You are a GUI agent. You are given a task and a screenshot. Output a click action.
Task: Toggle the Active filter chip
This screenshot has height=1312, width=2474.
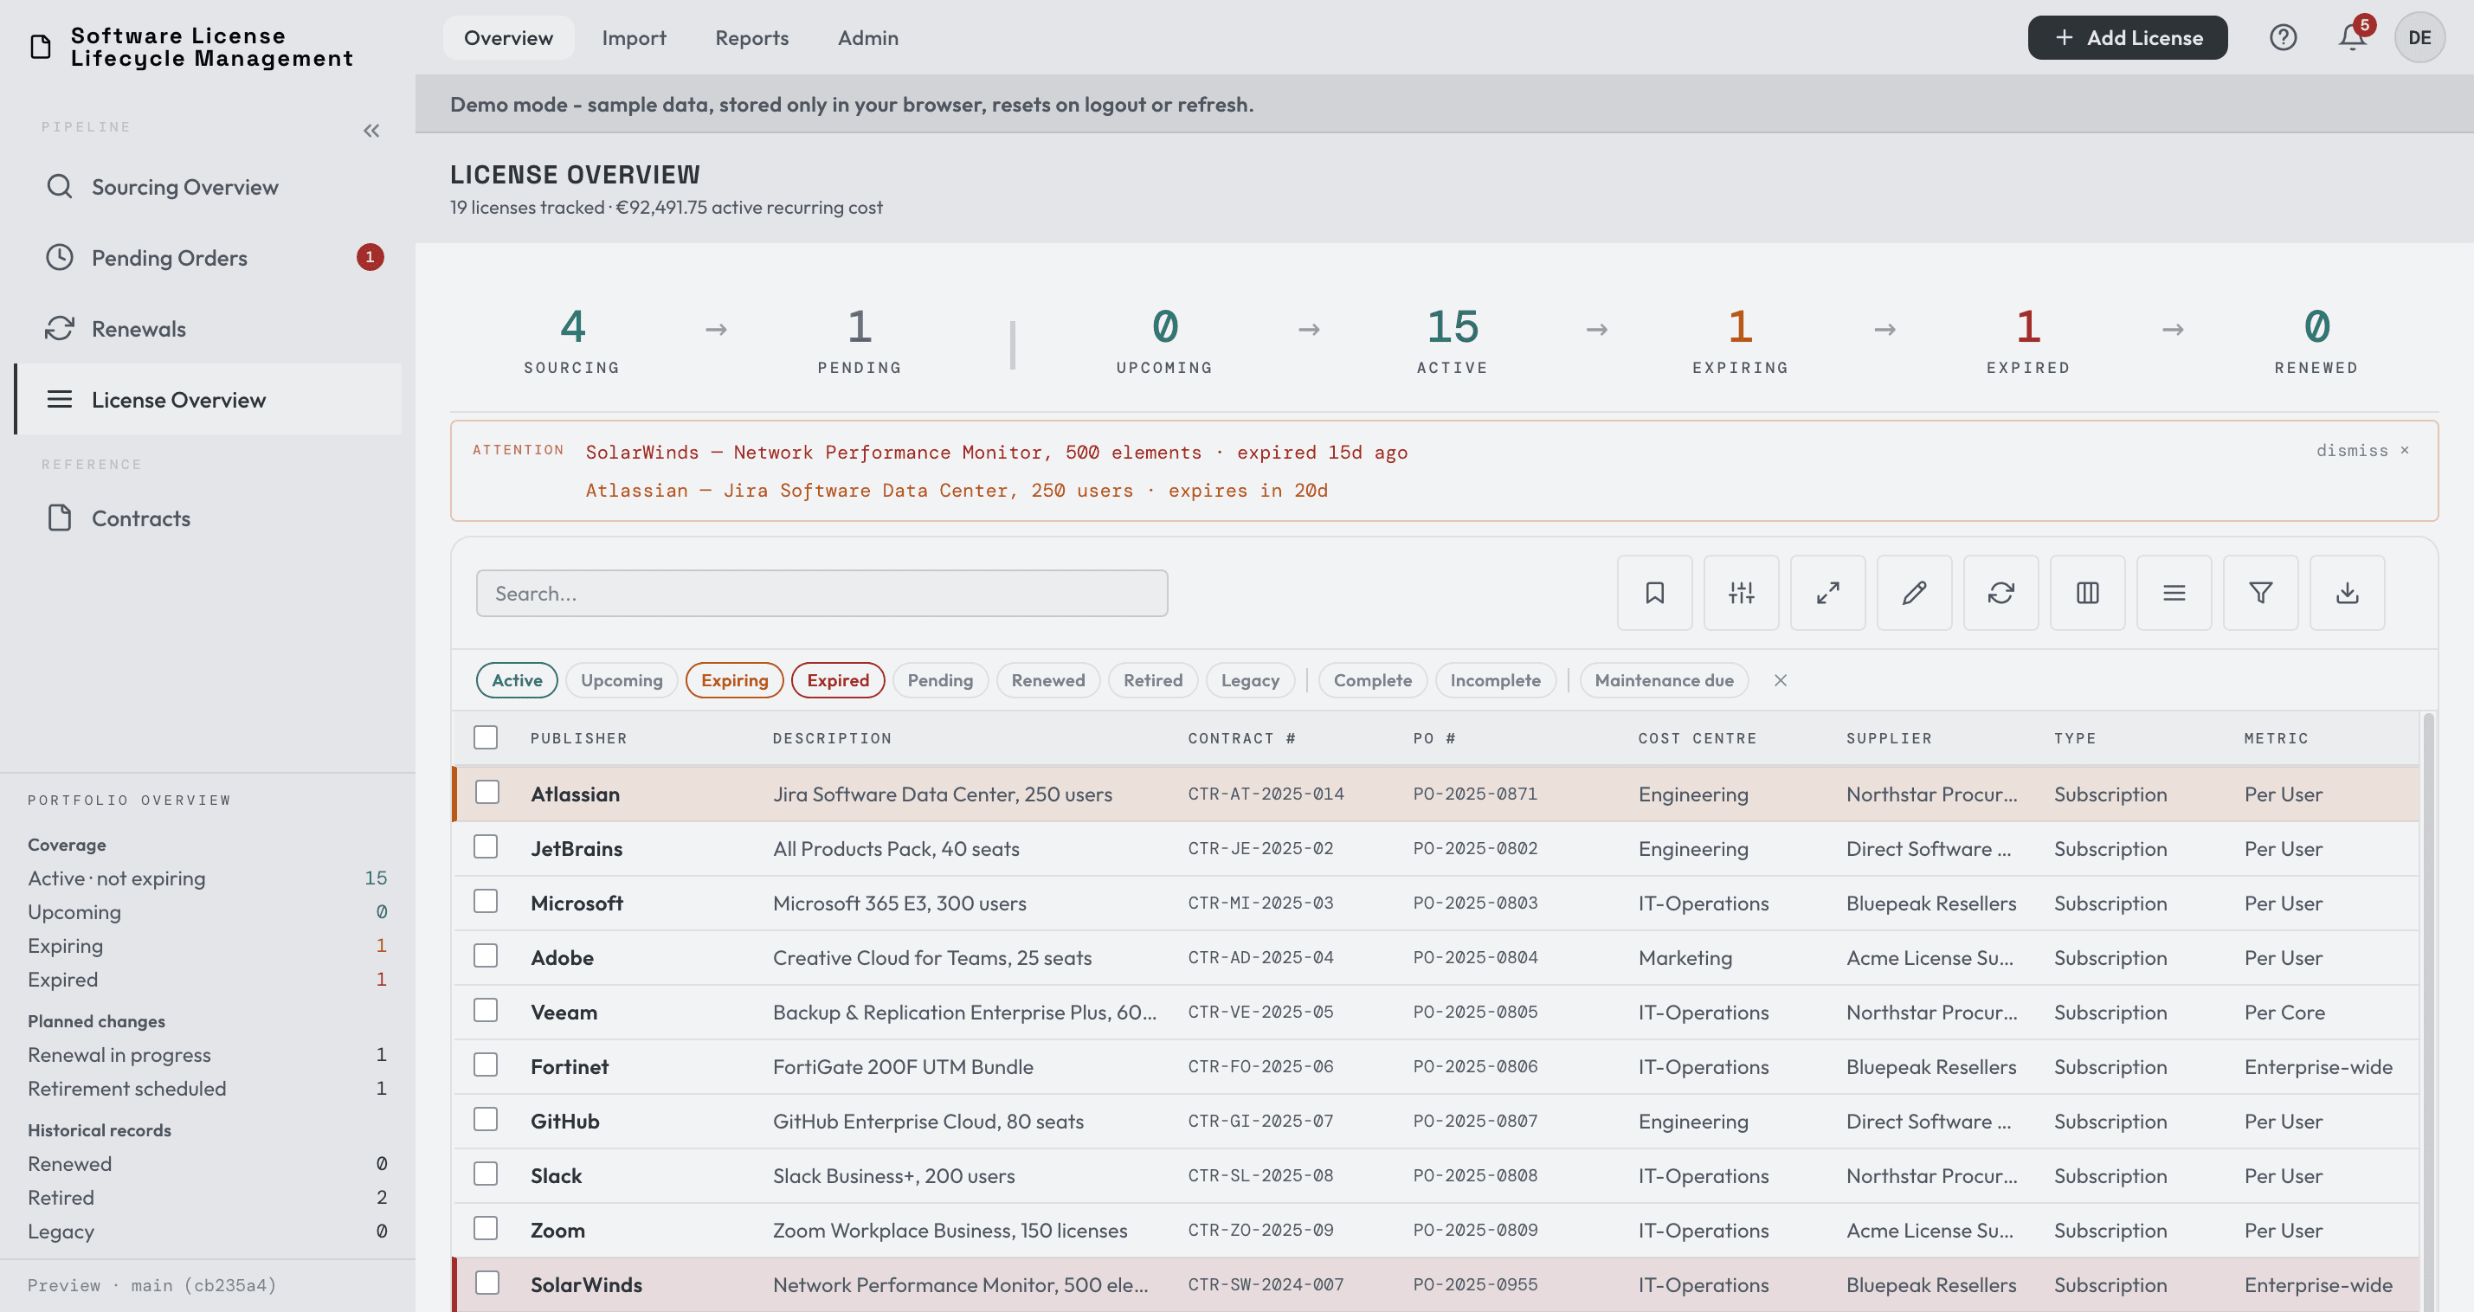point(517,680)
